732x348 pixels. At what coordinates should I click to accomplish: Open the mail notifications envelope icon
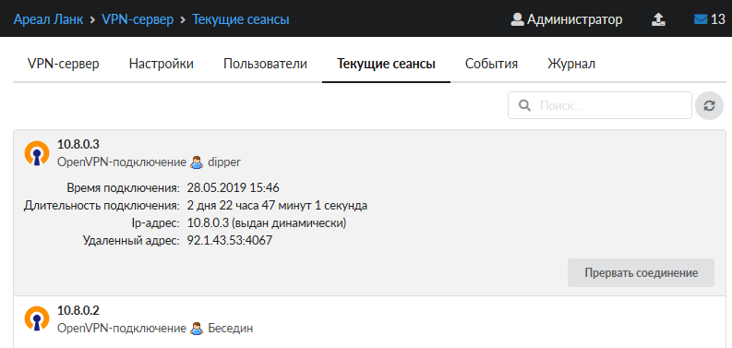coord(701,19)
